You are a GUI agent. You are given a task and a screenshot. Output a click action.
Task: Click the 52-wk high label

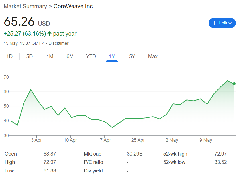[175, 154]
